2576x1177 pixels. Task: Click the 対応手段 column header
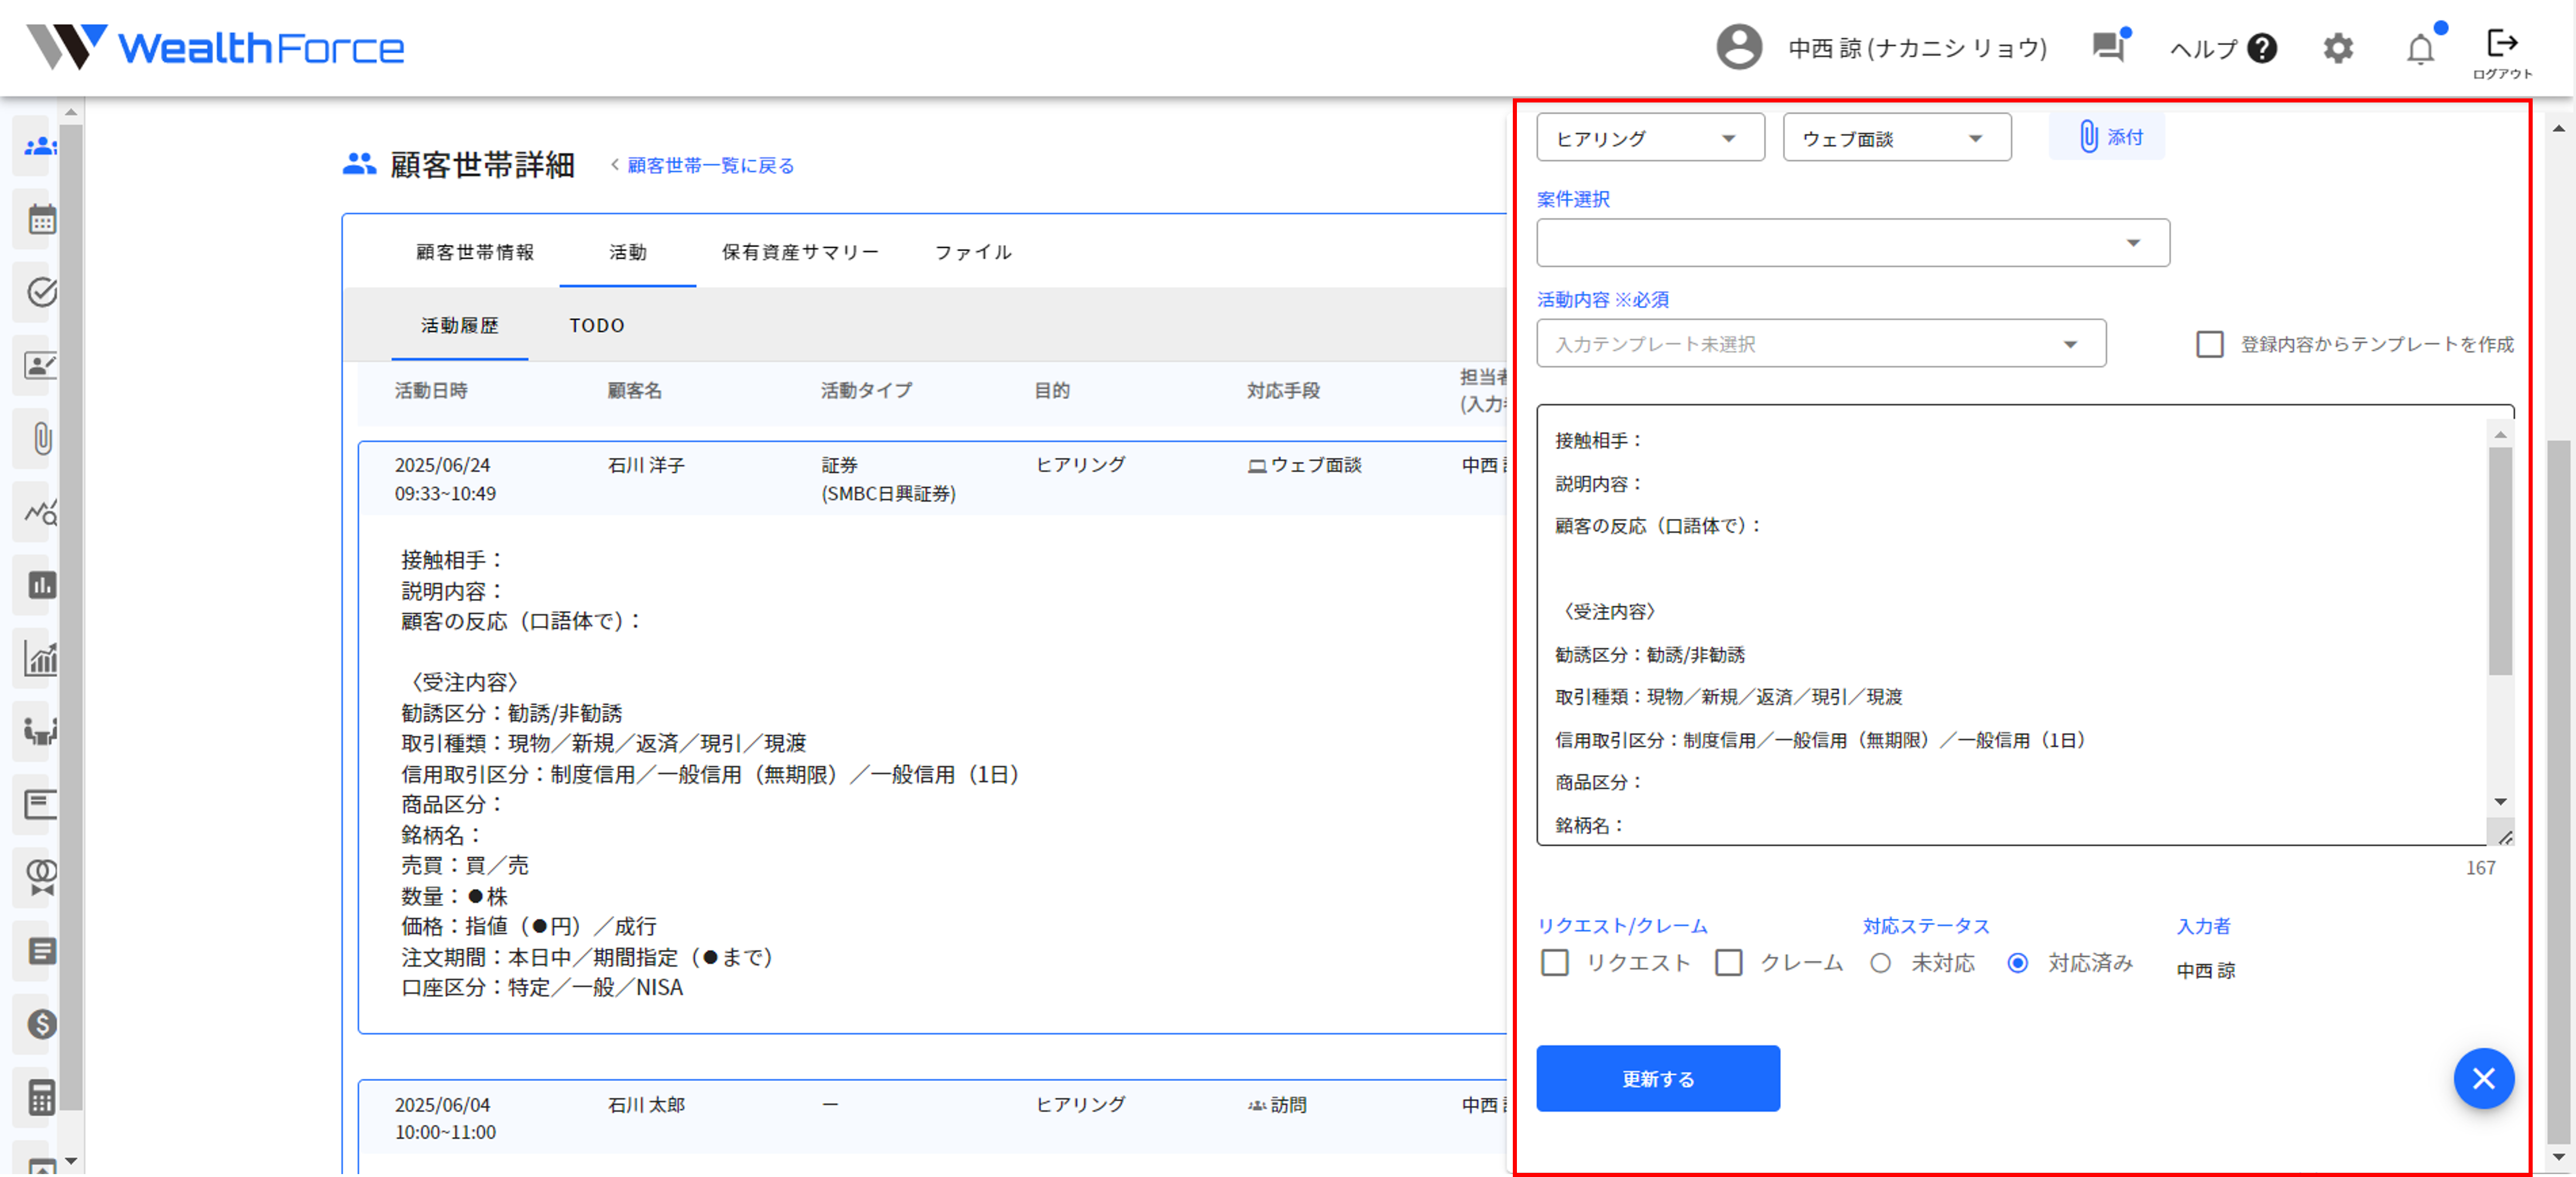1283,390
